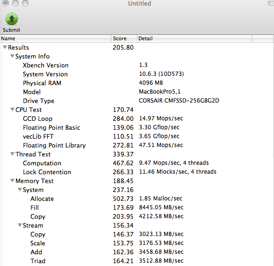Collapse the CPU Test group
274x266 pixels.
pyautogui.click(x=12, y=110)
